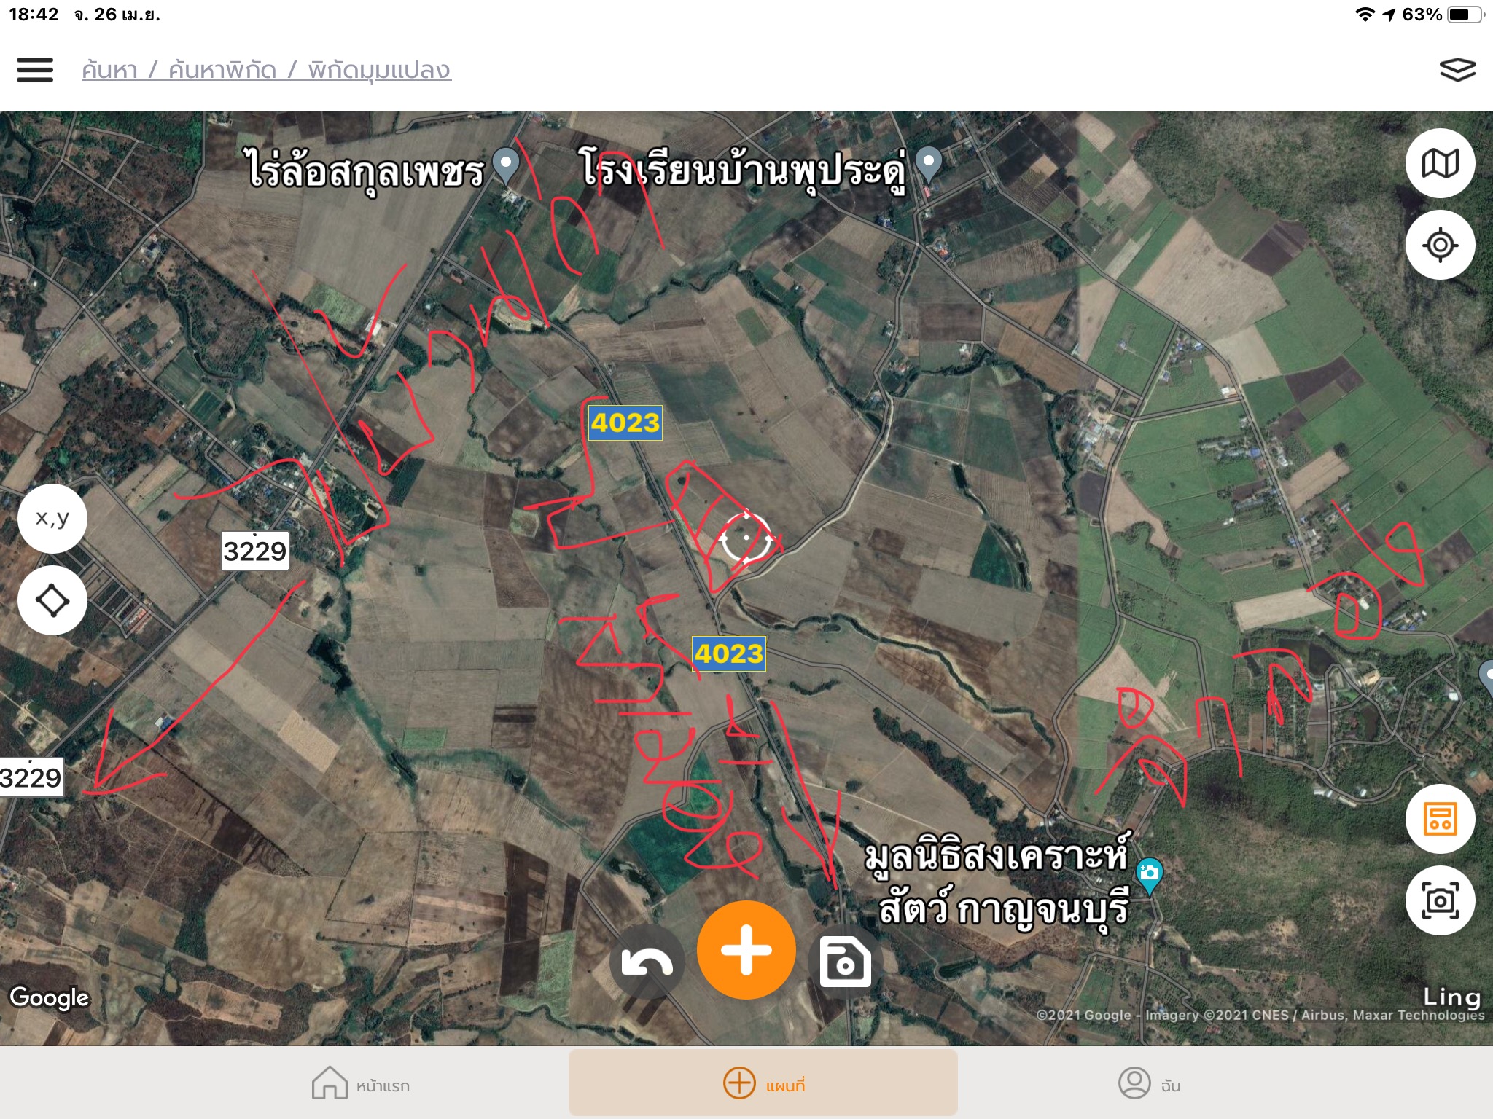Open the orange calculator icon
Image resolution: width=1493 pixels, height=1119 pixels.
[x=1440, y=819]
